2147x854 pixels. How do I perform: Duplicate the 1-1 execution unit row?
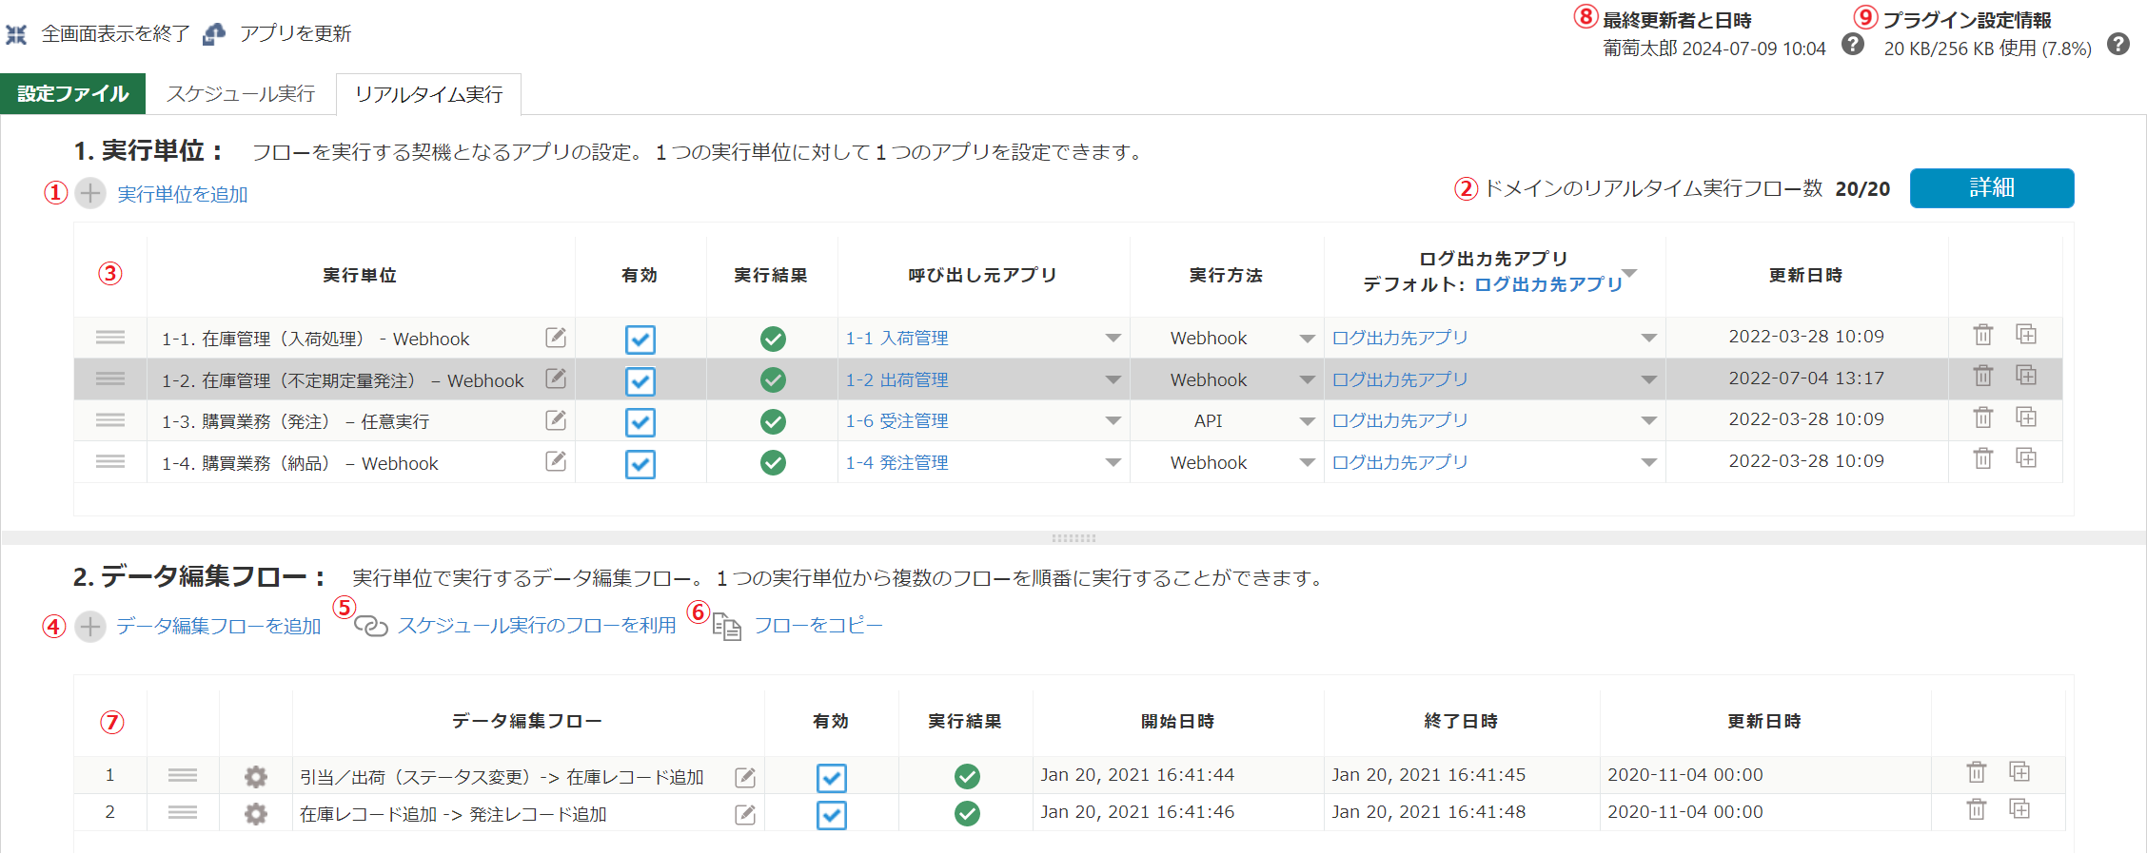(x=2026, y=335)
